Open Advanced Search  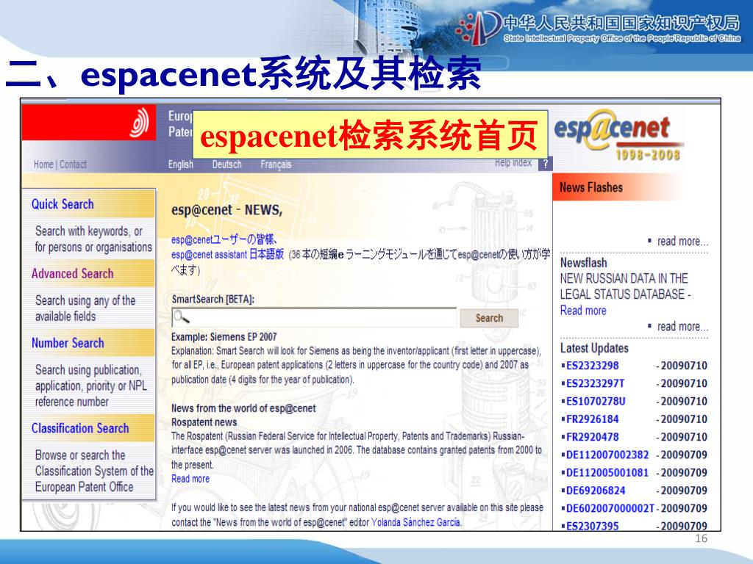(73, 273)
